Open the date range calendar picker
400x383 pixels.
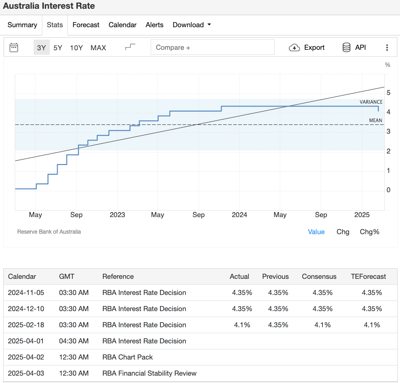(14, 47)
